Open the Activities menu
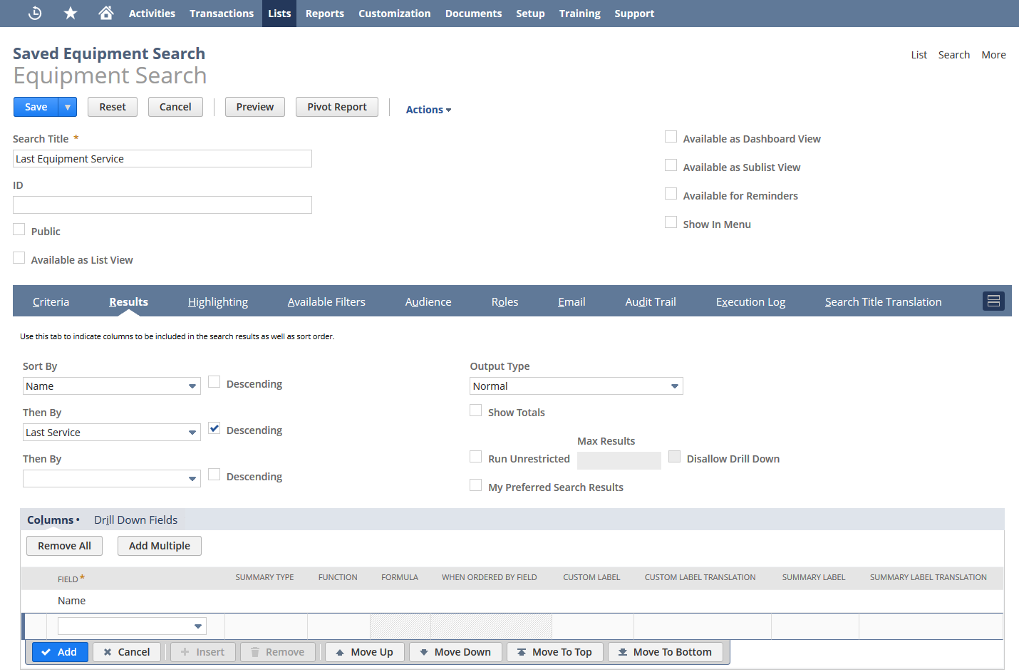 pyautogui.click(x=152, y=14)
